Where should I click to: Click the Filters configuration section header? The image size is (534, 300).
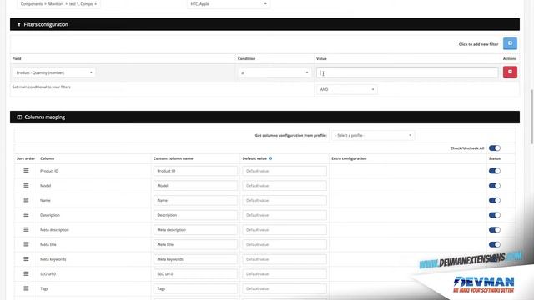264,24
